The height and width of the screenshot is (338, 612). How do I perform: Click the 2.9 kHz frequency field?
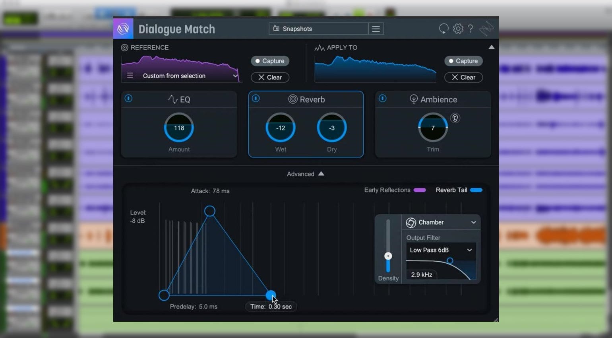point(422,275)
